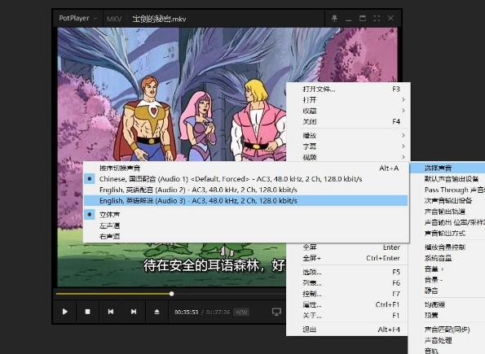
Task: Click the seek bar handle
Action: [x=172, y=294]
